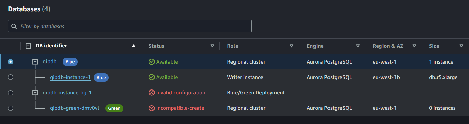The height and width of the screenshot is (124, 469).
Task: Click the Writer instance role cell
Action: [x=245, y=77]
